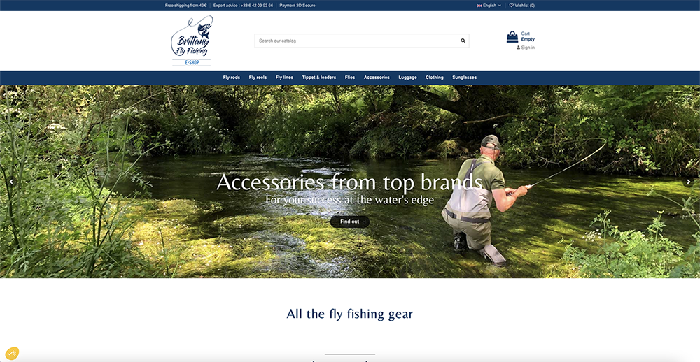Open the Fly rods menu
The height and width of the screenshot is (362, 700).
coord(232,77)
